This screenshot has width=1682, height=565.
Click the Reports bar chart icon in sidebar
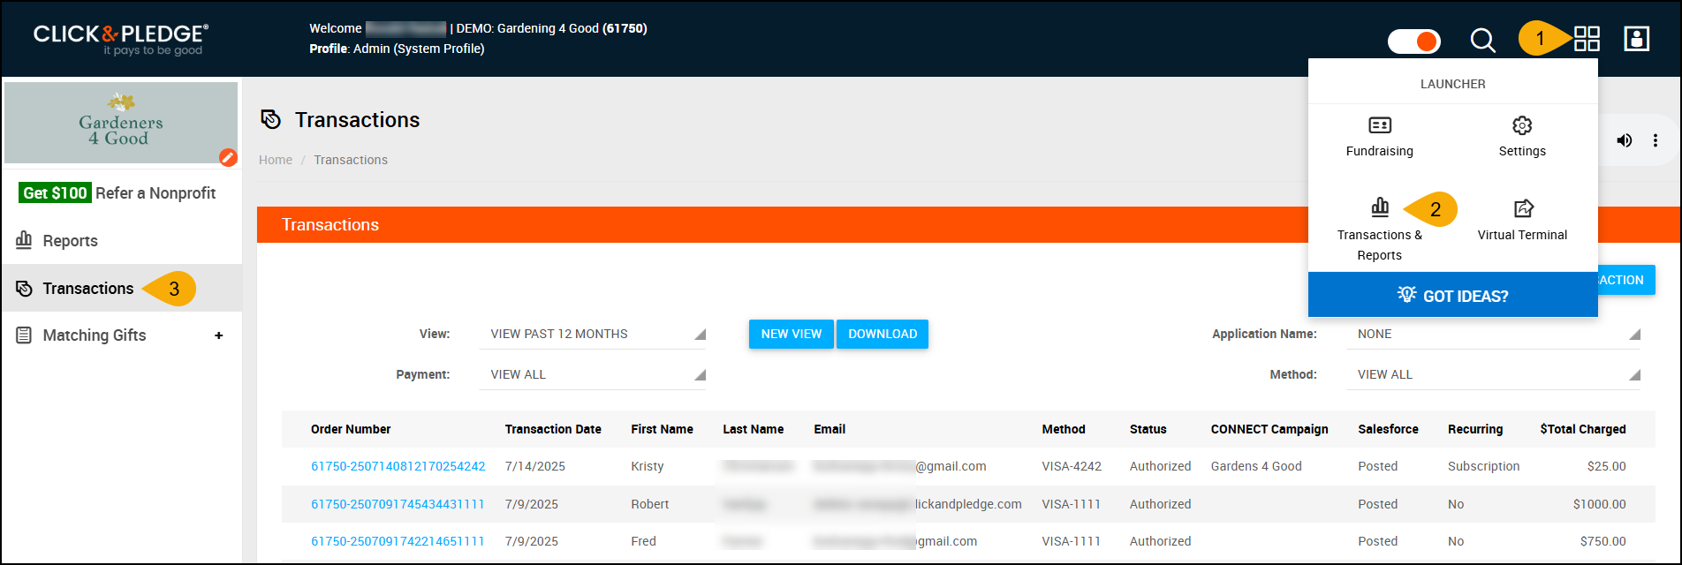(24, 240)
